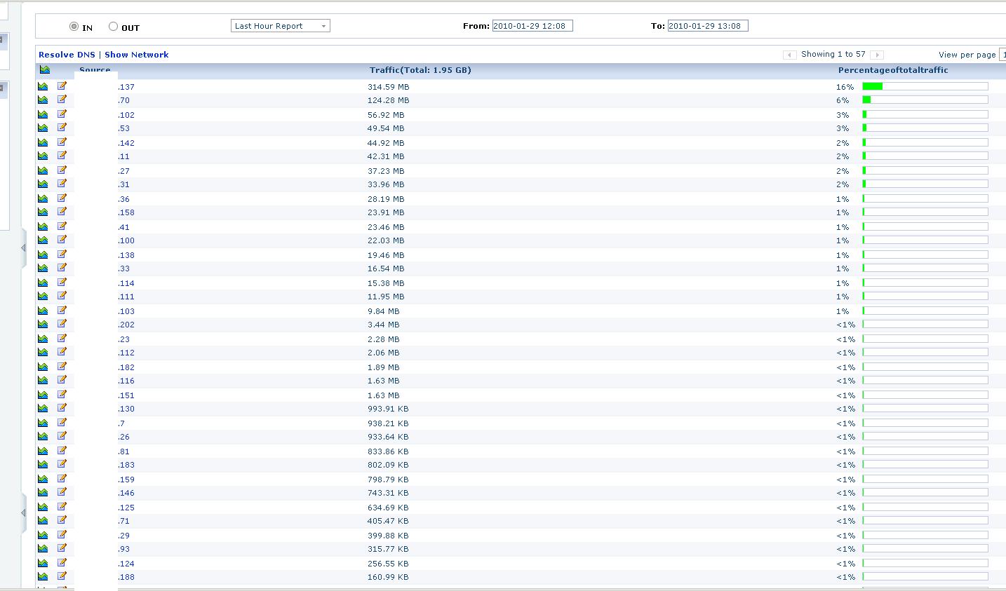Open traffic graph icon for source .188

43,576
